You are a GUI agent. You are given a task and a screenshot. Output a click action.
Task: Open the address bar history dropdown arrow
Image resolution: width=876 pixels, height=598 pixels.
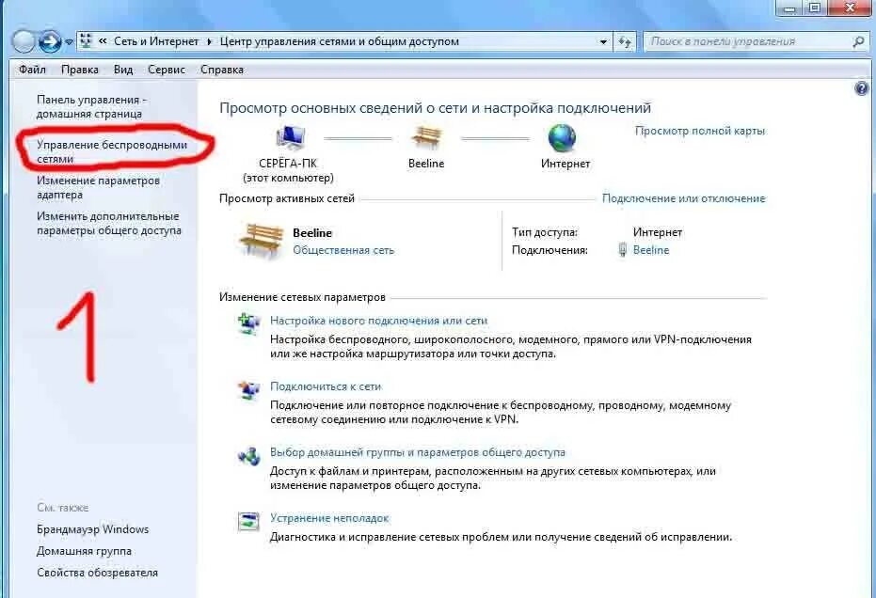pos(603,42)
